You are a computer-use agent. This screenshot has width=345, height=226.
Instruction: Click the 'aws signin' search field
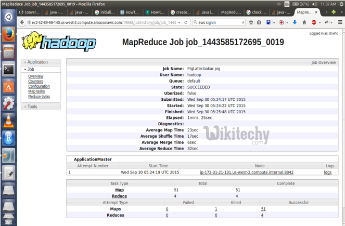(x=219, y=23)
